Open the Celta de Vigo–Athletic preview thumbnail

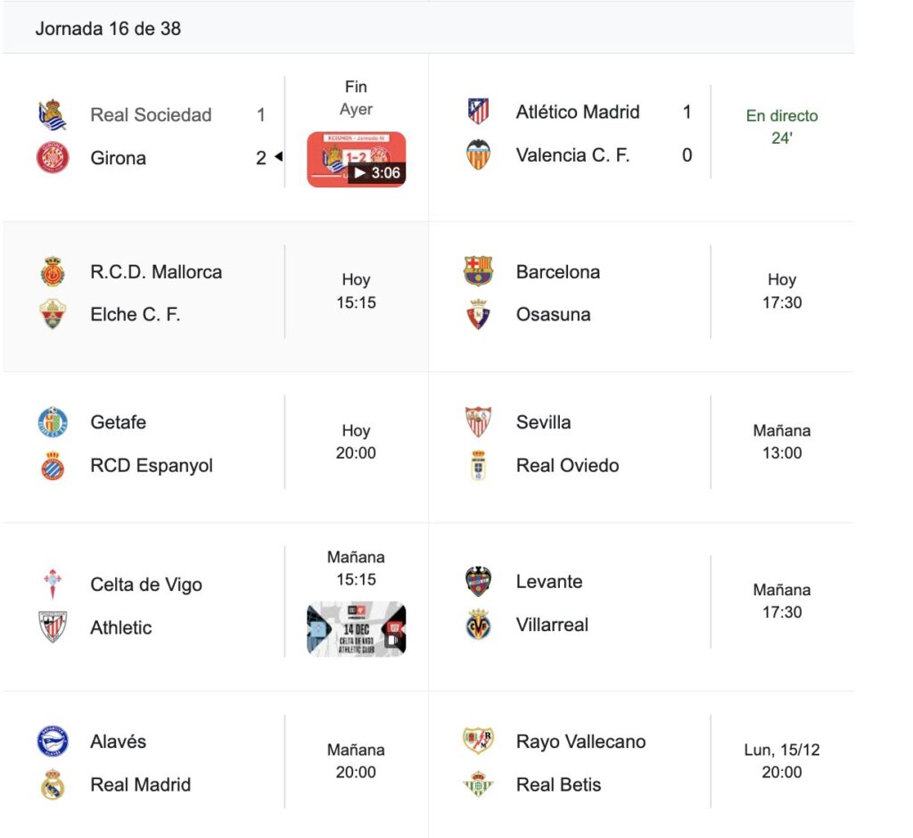click(x=357, y=629)
